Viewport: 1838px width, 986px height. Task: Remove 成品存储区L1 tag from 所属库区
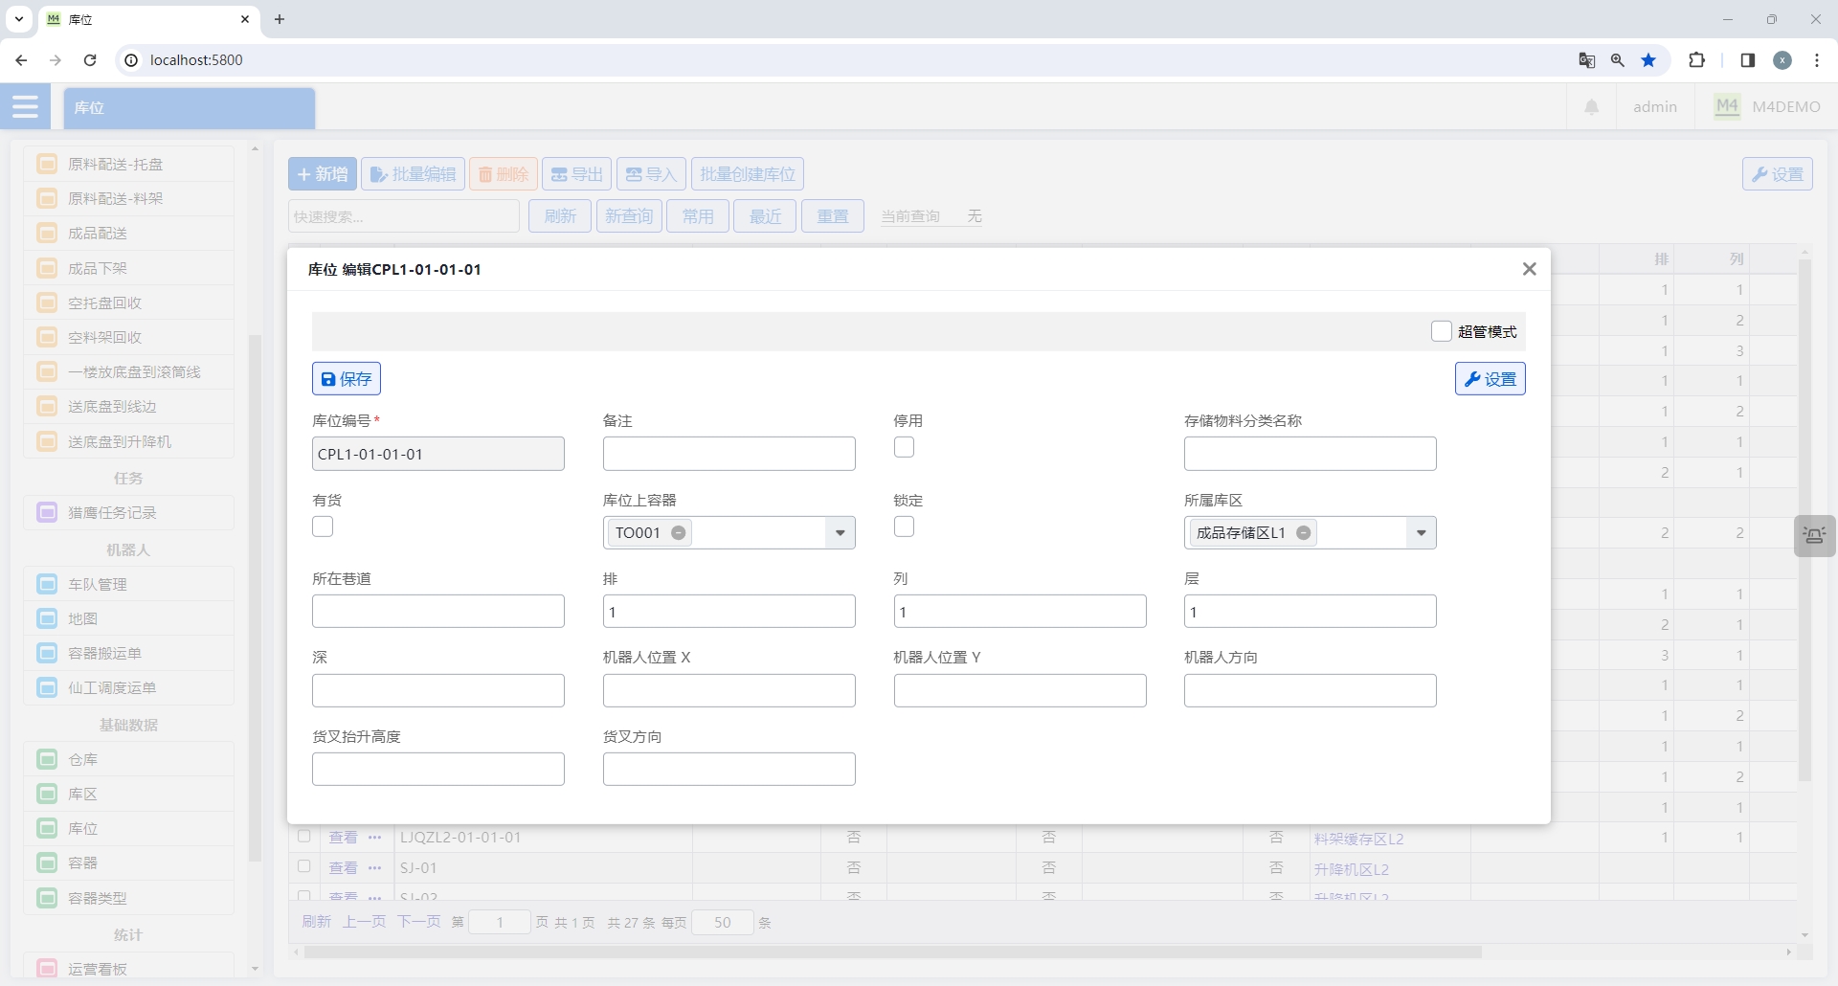pyautogui.click(x=1303, y=533)
